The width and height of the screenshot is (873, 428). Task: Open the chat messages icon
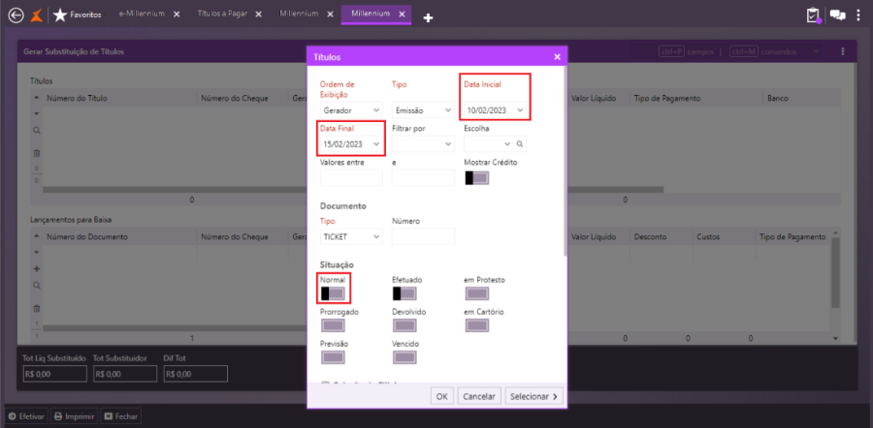coord(837,15)
